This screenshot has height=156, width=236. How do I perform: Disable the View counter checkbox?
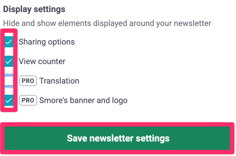pyautogui.click(x=9, y=61)
